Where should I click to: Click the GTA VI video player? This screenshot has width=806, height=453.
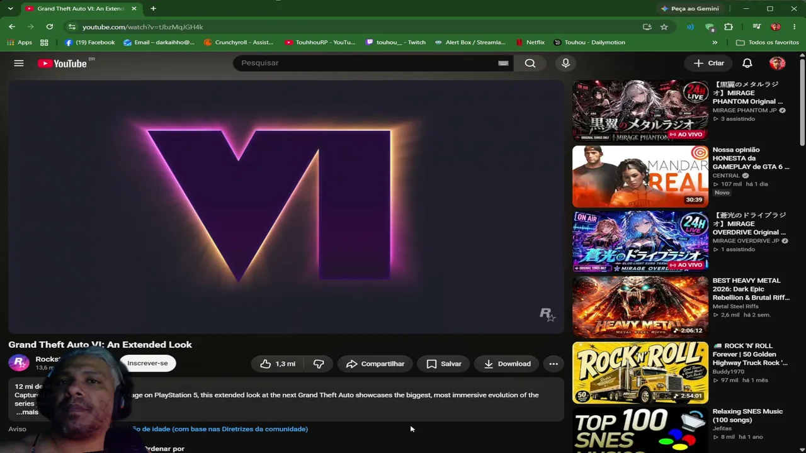coord(287,206)
